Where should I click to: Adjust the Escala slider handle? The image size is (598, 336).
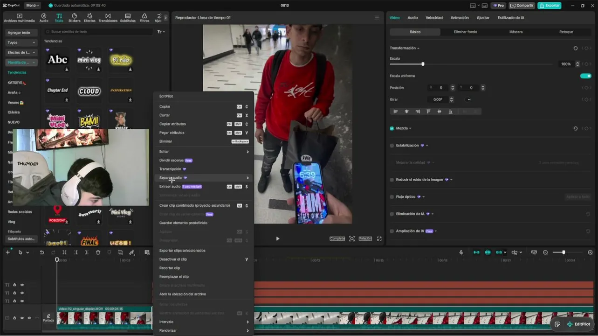point(423,64)
